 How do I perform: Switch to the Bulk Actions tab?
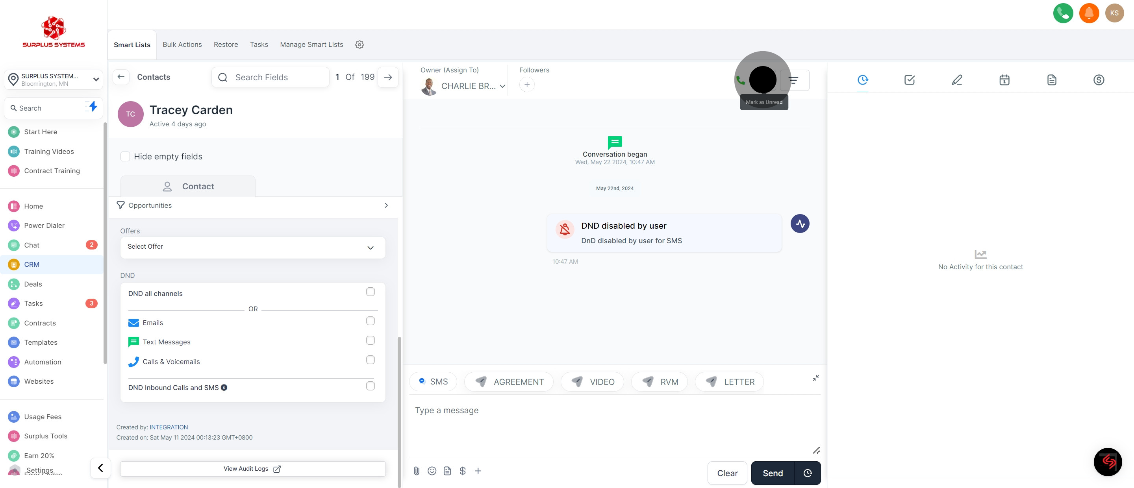coord(182,45)
